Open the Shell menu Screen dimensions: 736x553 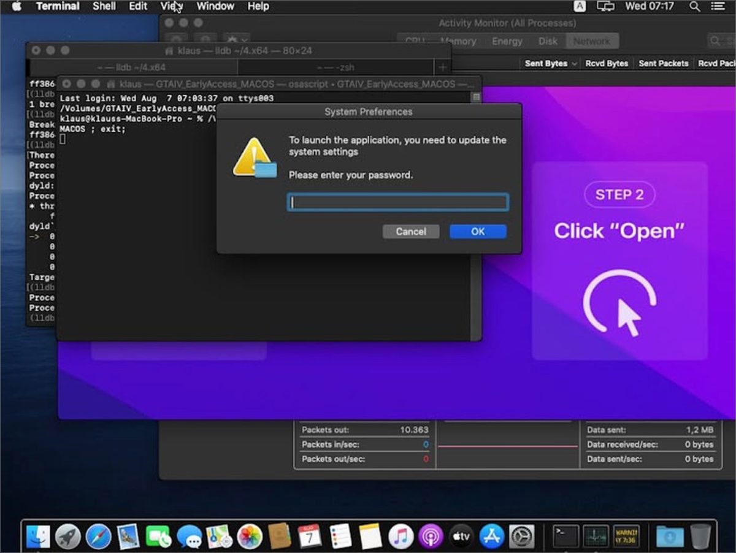pos(104,6)
